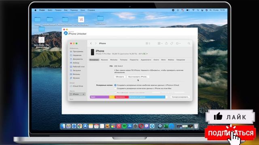The width and height of the screenshot is (259, 145).
Task: Open the Вид menu
Action: coord(66,10)
